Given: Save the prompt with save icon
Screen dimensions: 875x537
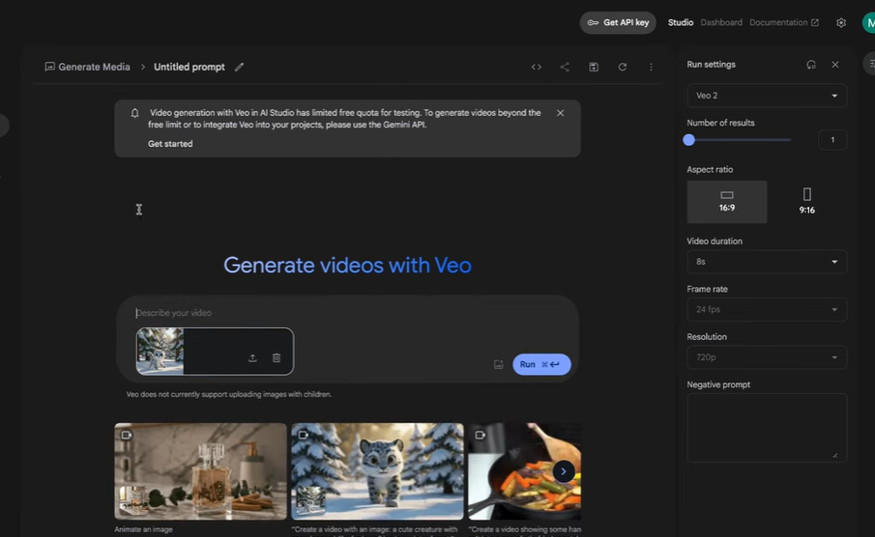Looking at the screenshot, I should coord(594,67).
